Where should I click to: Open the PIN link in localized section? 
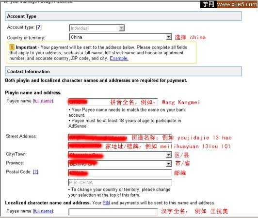(x=106, y=203)
